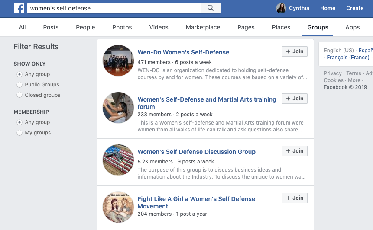Select the Public Groups filter

(19, 85)
